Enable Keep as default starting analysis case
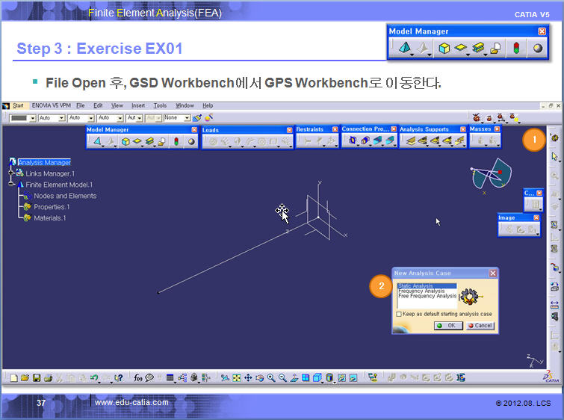564x420 pixels. [400, 314]
